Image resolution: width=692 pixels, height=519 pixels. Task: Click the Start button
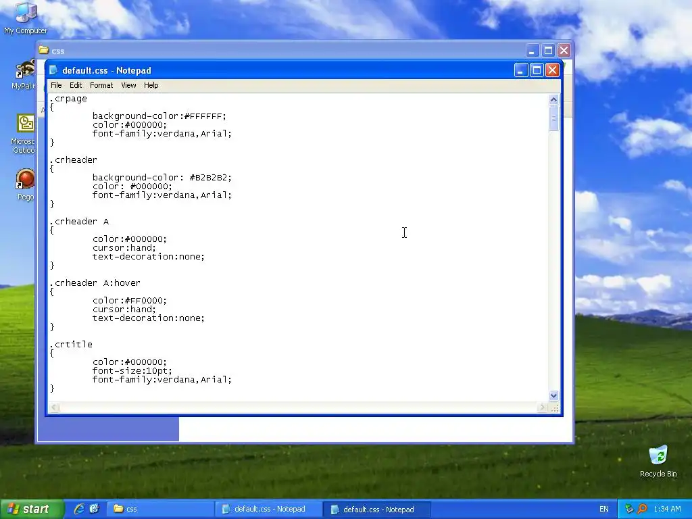pyautogui.click(x=31, y=510)
